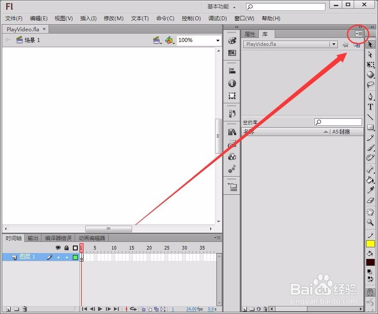Select the Hand tool
The width and height of the screenshot is (378, 314).
[370, 212]
